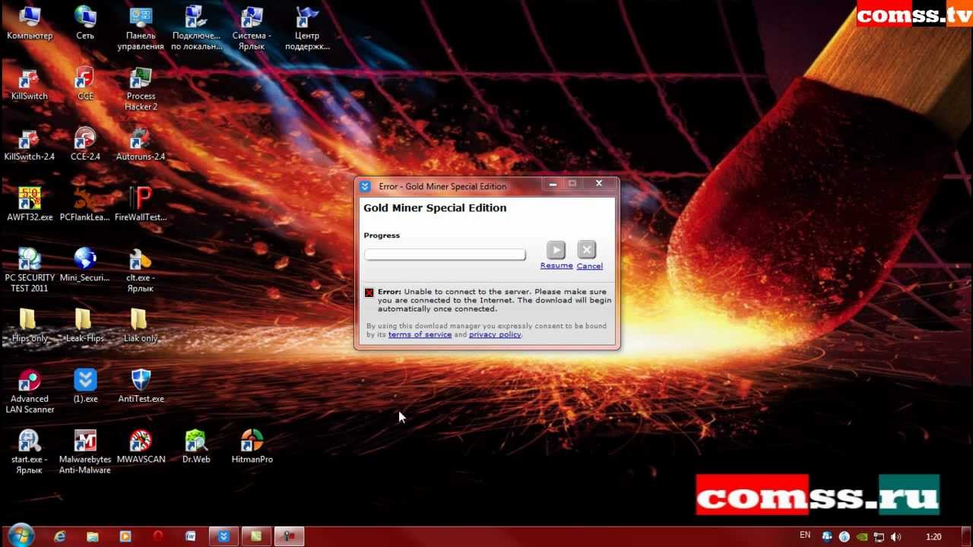Open Панель управления desktop icon
973x547 pixels.
141,27
